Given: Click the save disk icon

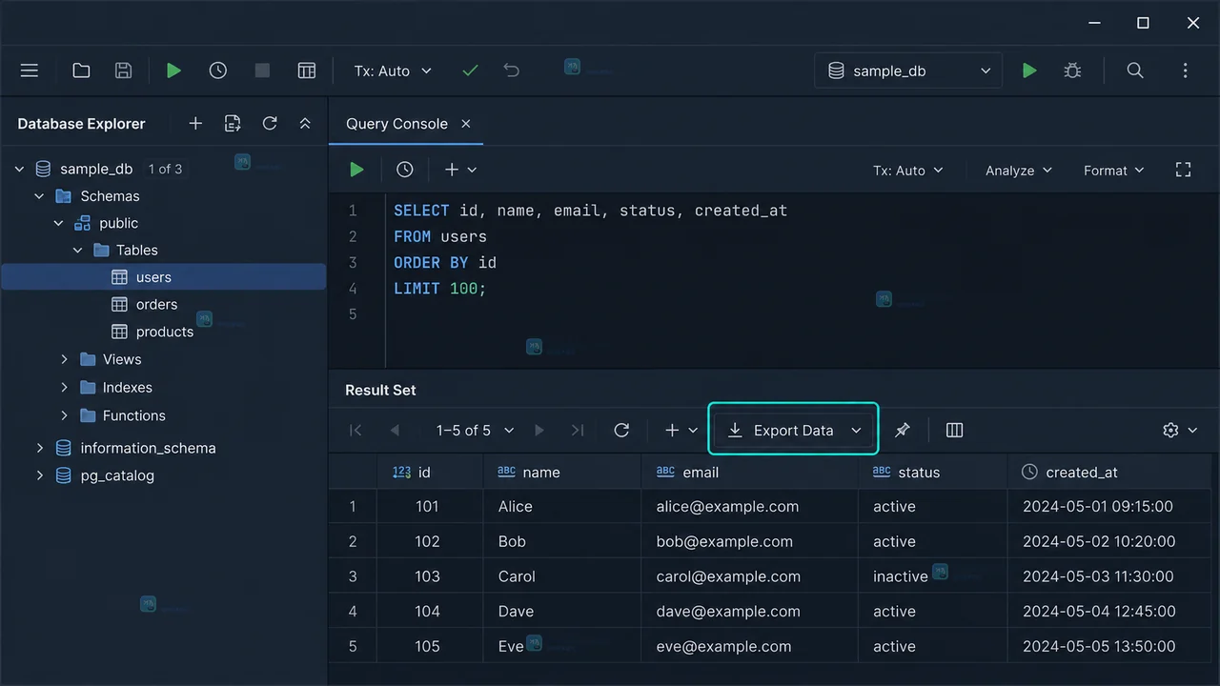Looking at the screenshot, I should [x=123, y=71].
